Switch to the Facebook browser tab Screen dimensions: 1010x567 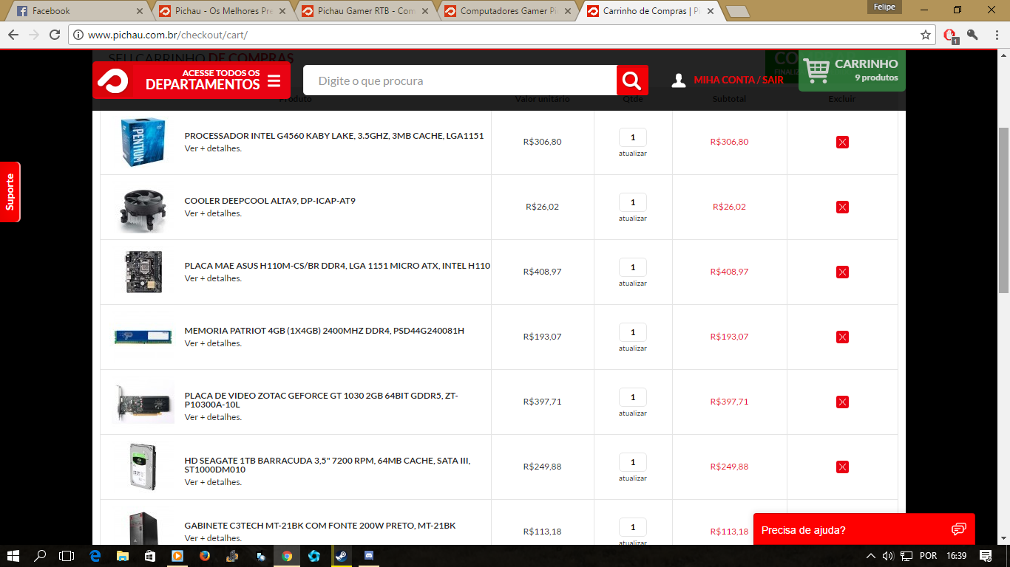[78, 11]
